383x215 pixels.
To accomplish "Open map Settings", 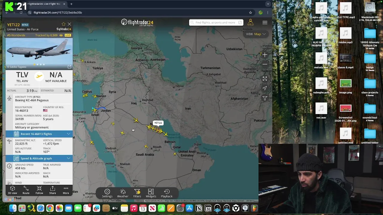I will tap(107, 193).
